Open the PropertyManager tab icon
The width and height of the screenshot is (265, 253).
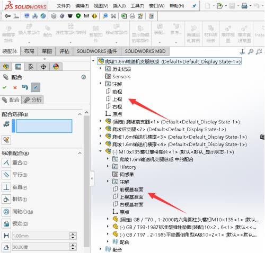click(x=18, y=67)
